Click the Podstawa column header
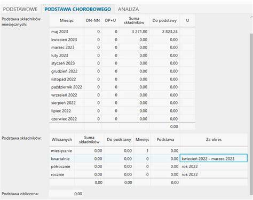The width and height of the screenshot is (253, 200). pos(165,140)
